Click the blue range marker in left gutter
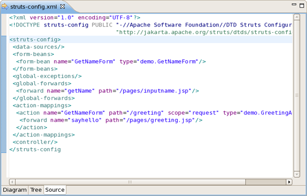 (4, 94)
